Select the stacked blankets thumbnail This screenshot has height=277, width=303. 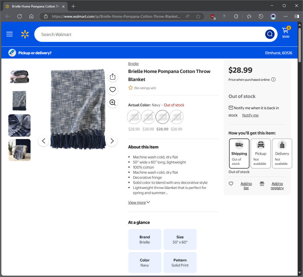[19, 76]
